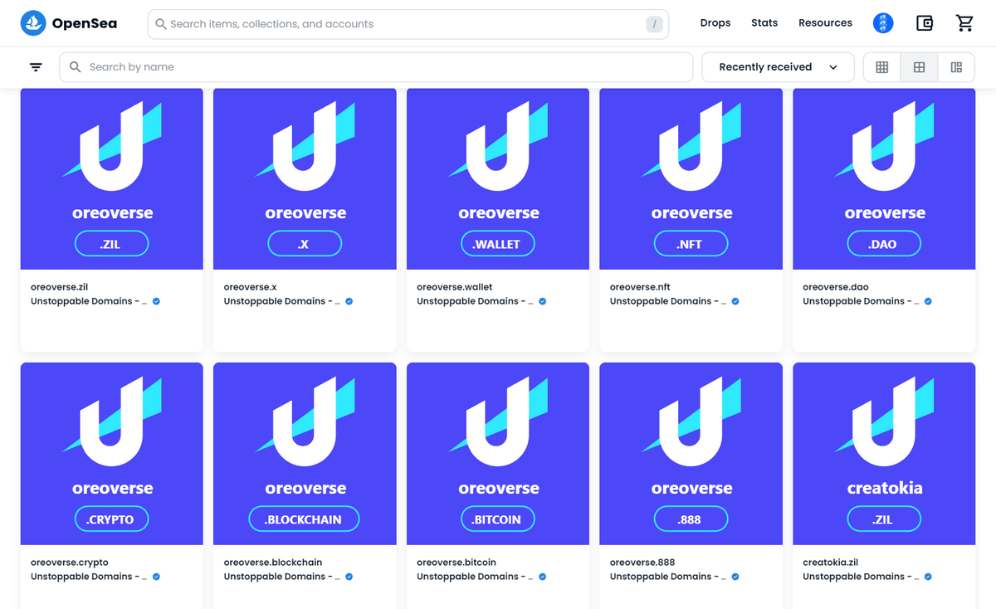Open the oreoverse .WALLET domain image
This screenshot has height=609, width=996.
coord(498,178)
